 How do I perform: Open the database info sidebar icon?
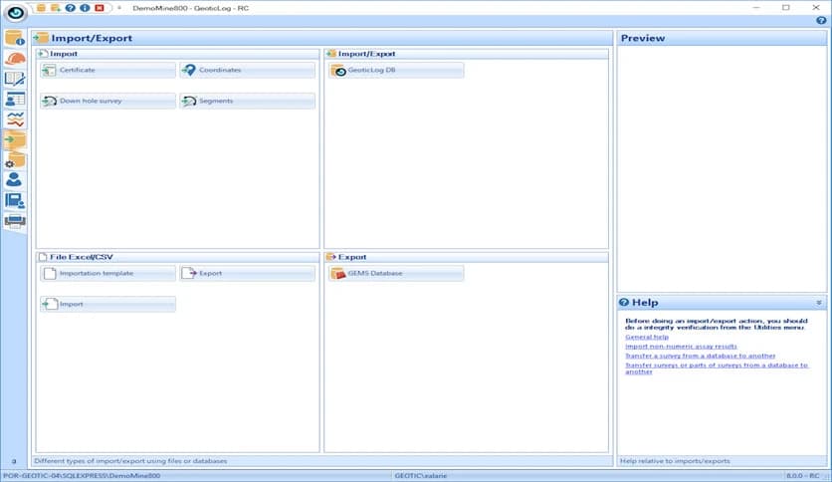15,39
